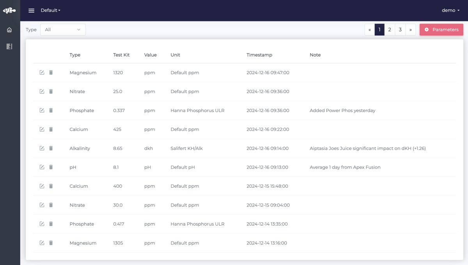Open the Type filter dropdown

[63, 30]
